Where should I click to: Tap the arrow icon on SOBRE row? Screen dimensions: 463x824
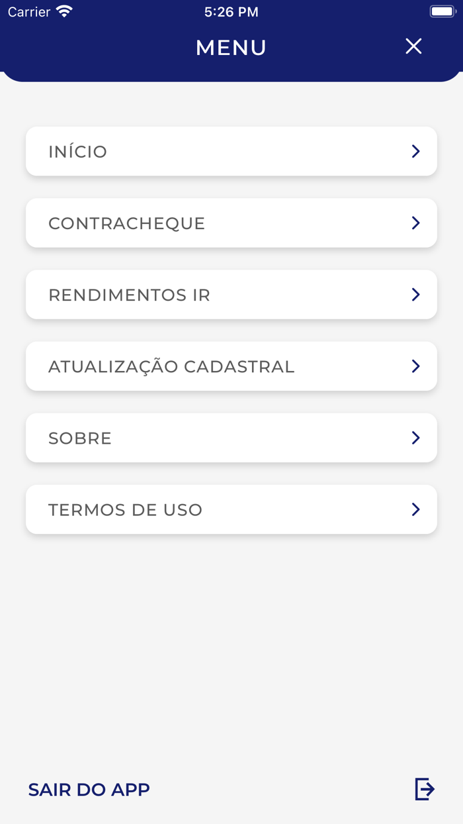click(415, 437)
